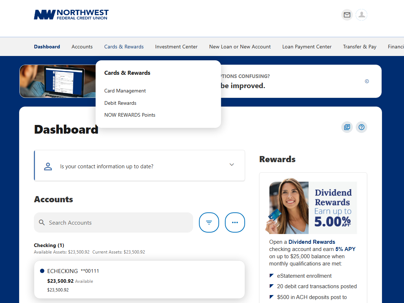Click the 'Checking (1)' group heading
Screen dimensions: 404x303
(x=49, y=245)
